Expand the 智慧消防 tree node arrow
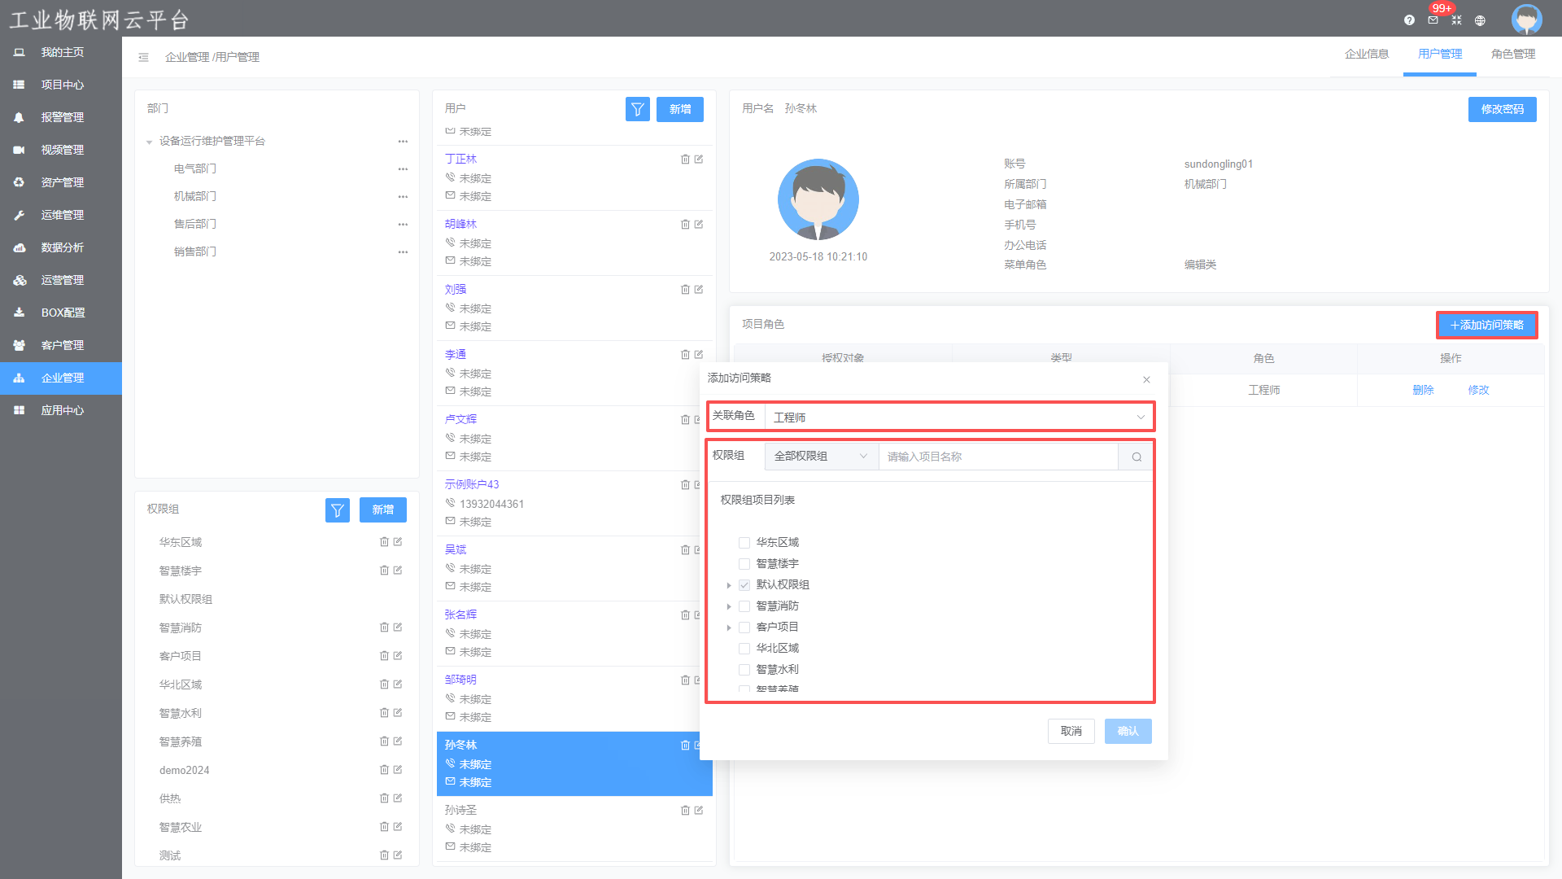The image size is (1562, 879). tap(729, 606)
